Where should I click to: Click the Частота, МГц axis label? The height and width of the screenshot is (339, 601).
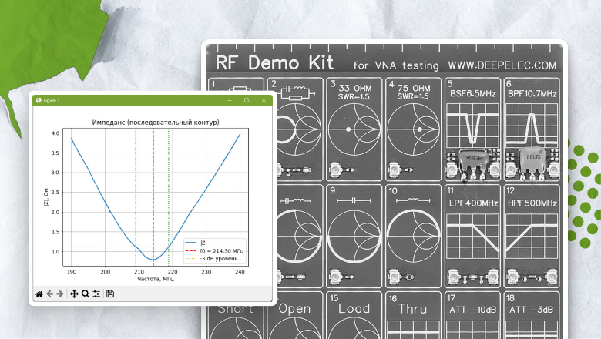tap(156, 279)
